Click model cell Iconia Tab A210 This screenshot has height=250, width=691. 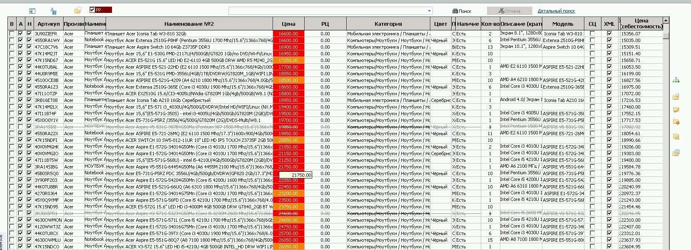[x=563, y=100]
